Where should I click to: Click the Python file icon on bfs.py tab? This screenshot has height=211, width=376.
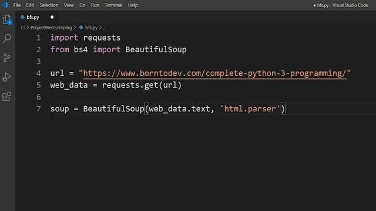(22, 17)
